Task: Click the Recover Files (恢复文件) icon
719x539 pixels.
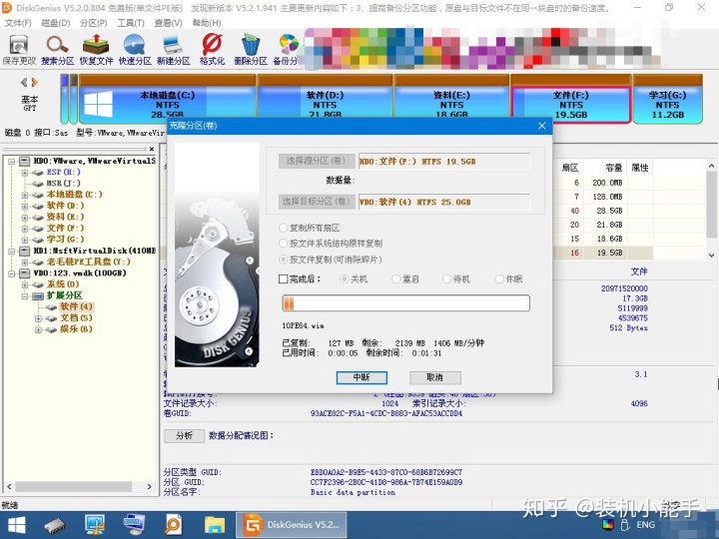Action: click(96, 49)
